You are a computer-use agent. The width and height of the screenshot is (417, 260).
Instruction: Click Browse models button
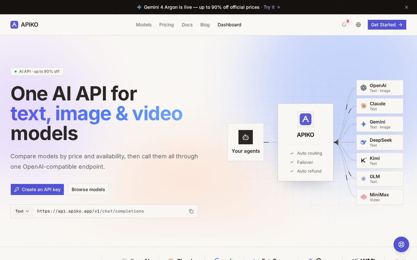(88, 189)
